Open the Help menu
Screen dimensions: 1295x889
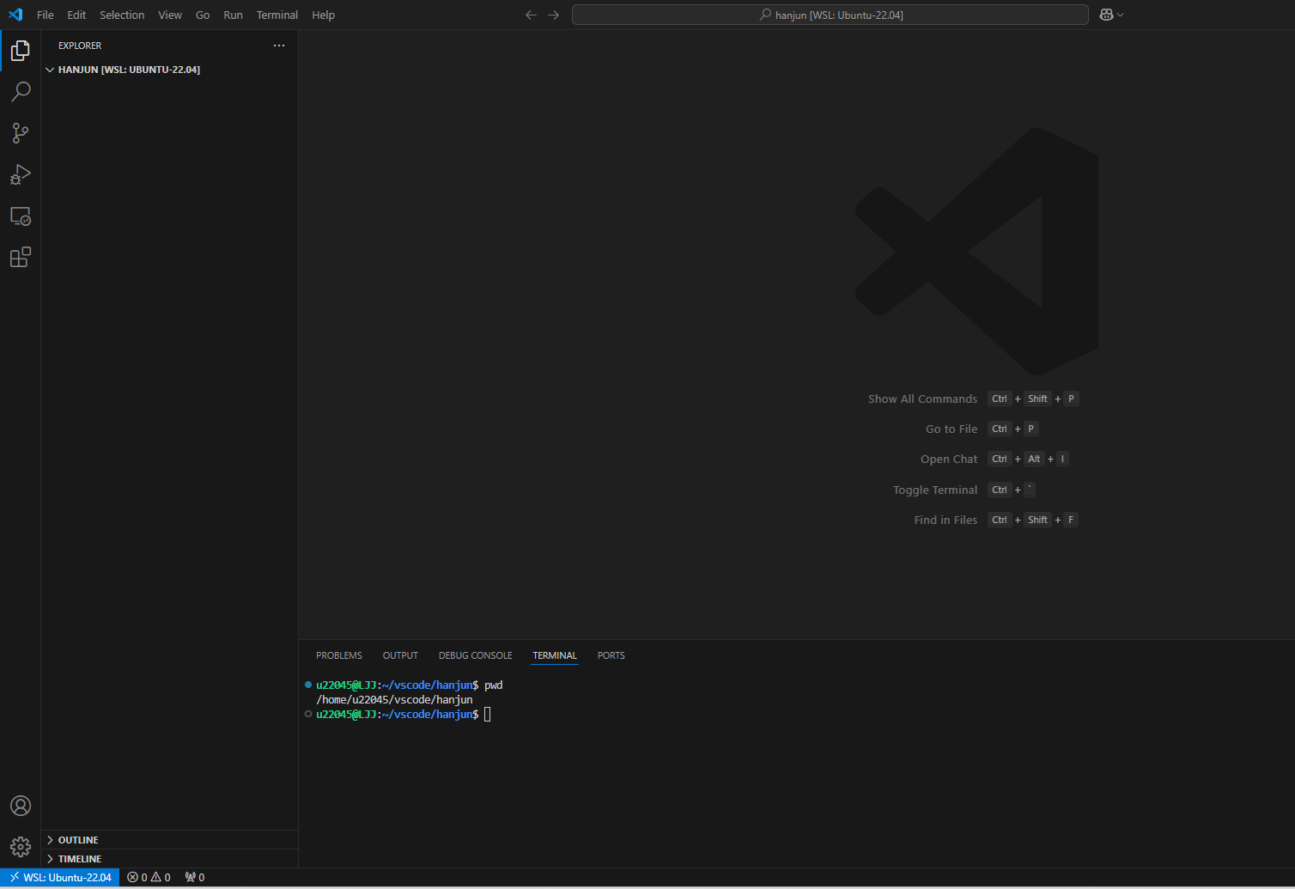point(324,15)
